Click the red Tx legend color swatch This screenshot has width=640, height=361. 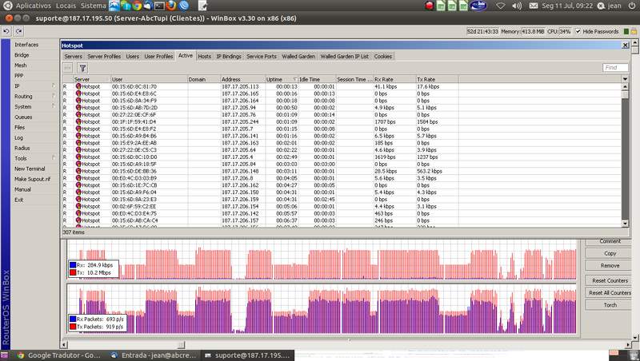[x=72, y=272]
